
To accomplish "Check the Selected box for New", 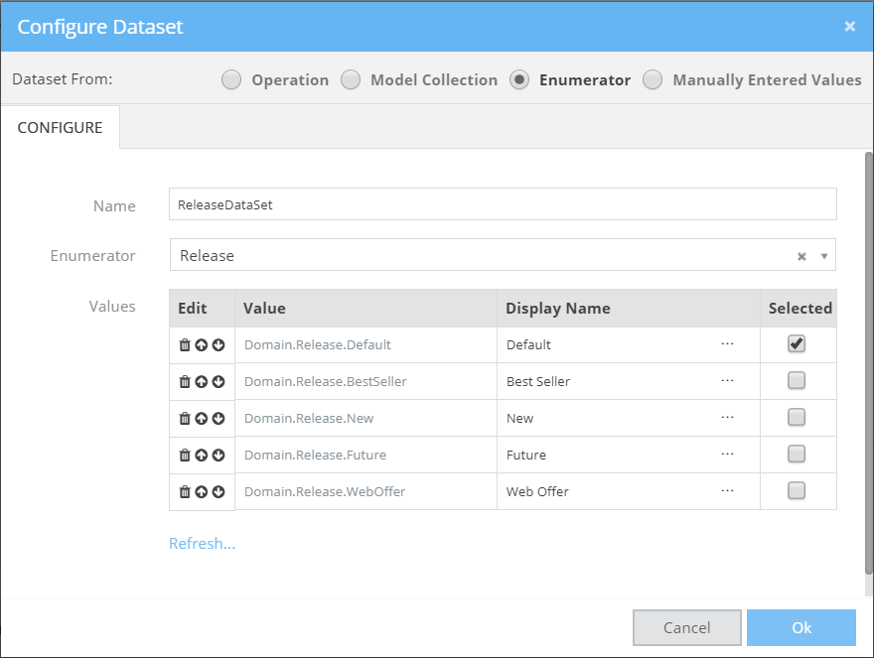I will click(x=796, y=417).
